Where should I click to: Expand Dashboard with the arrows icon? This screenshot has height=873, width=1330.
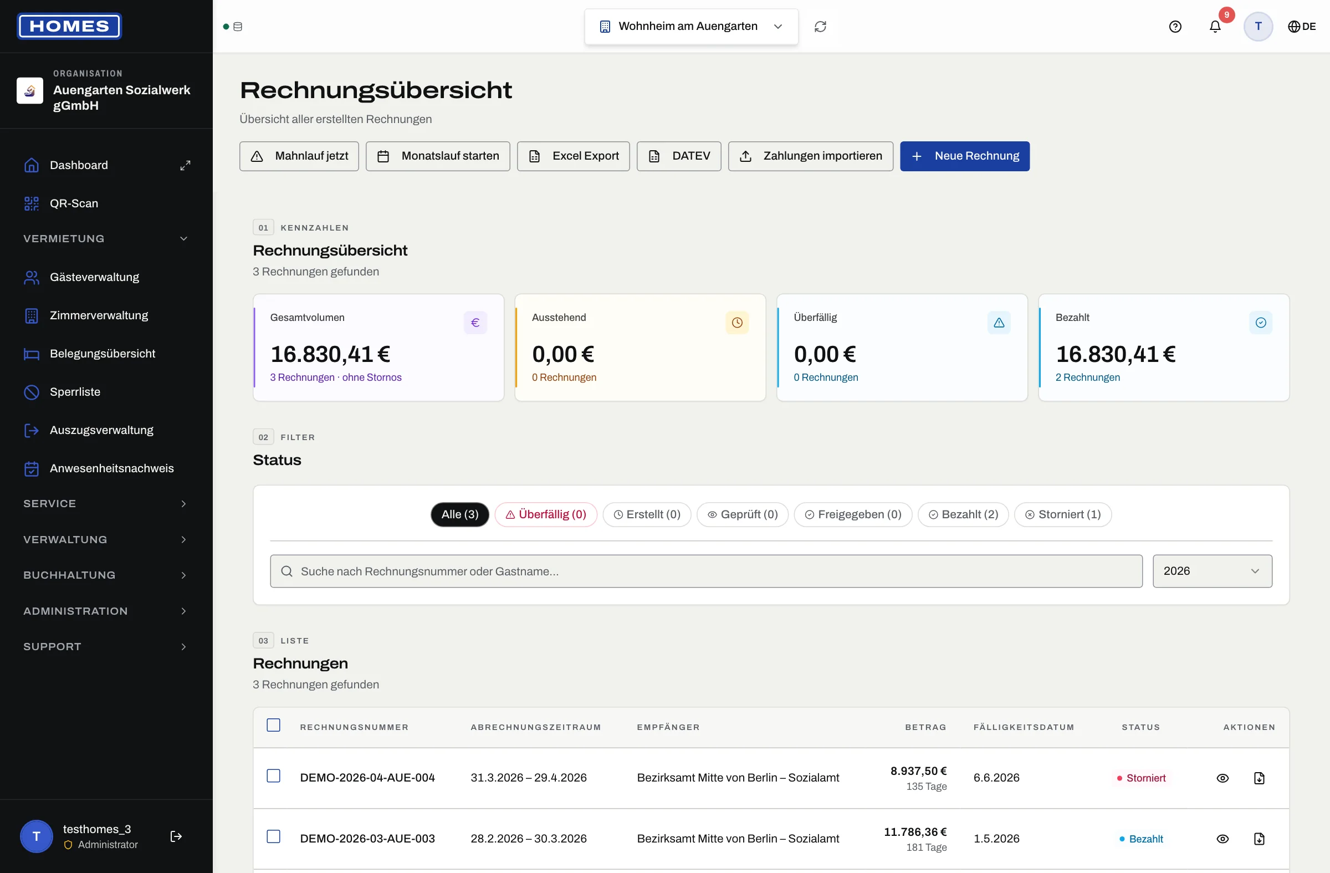coord(185,165)
